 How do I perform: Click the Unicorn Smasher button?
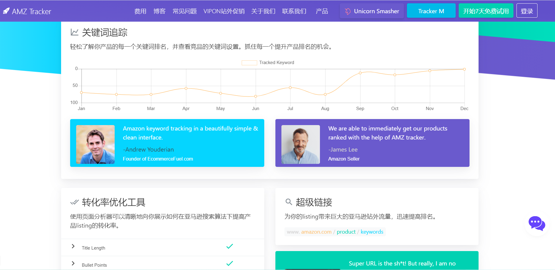(x=372, y=11)
